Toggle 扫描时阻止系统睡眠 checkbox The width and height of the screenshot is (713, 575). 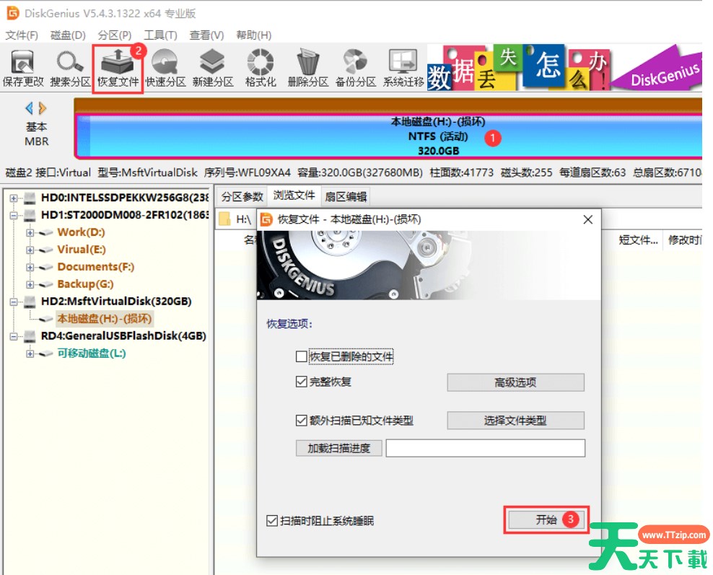pos(271,520)
